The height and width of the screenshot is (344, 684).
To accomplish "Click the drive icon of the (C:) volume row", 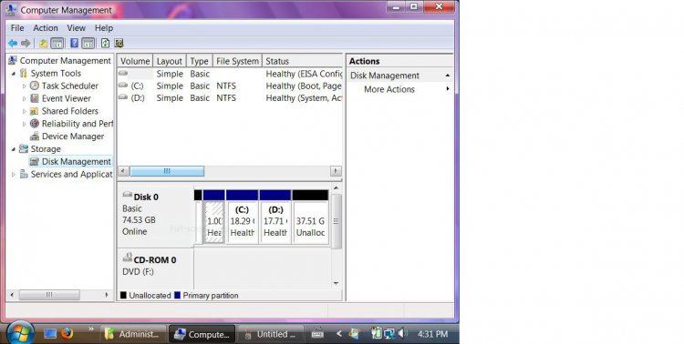I will pyautogui.click(x=123, y=86).
